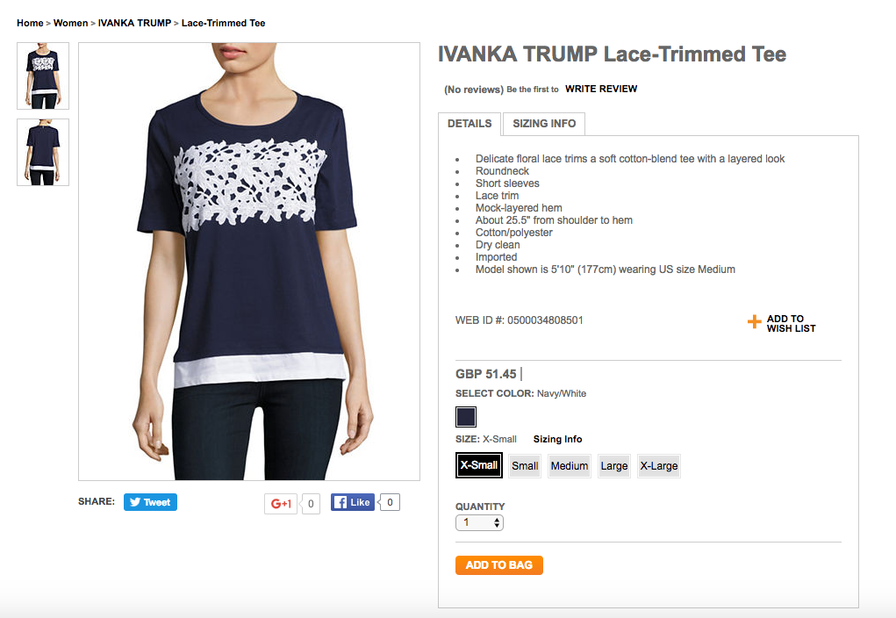Image resolution: width=896 pixels, height=618 pixels.
Task: Add the tee to bag
Action: [x=498, y=564]
